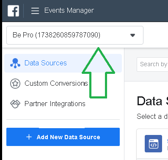Image resolution: width=168 pixels, height=160 pixels.
Task: Open Custom Conversions
Action: pos(56,84)
